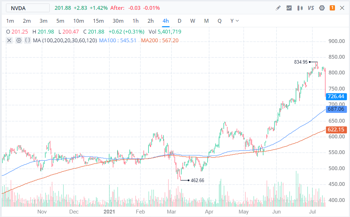Viewport: 350px width, 217px height.
Task: Switch to 30m timeframe
Action: click(x=118, y=21)
